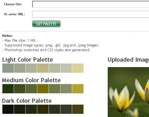Choose the olive-brown last Dark palette swatch

tap(78, 109)
